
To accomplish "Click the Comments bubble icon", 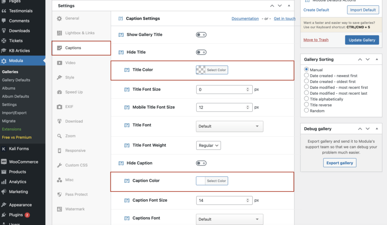I will (x=4, y=21).
